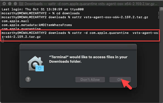Click the 'xattr -d com.apple.quarantine' command
Screen dimensions: 163x103
point(100,33)
